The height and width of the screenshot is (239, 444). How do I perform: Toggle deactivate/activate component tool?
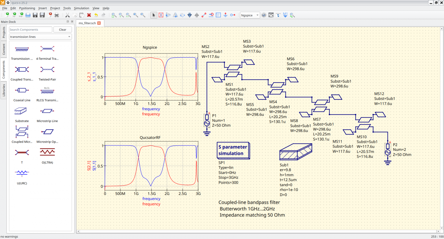tap(161, 15)
